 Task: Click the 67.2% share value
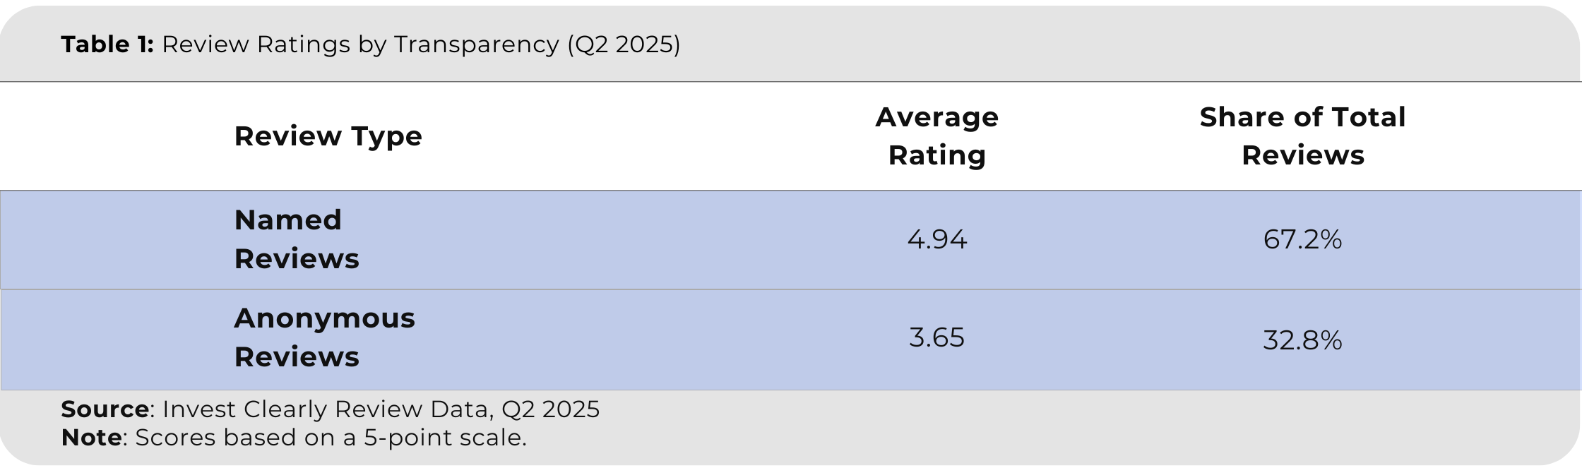coord(1302,240)
